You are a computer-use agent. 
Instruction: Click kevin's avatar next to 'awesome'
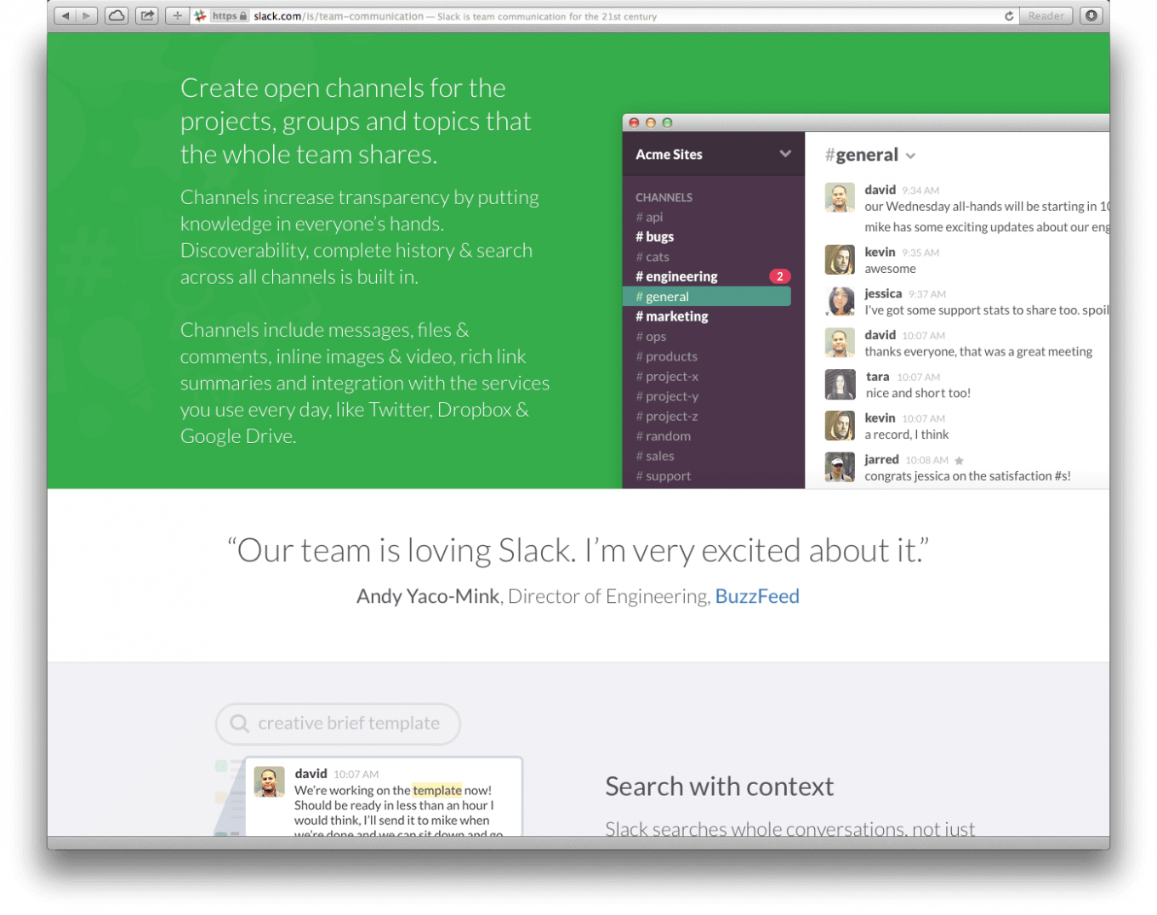[x=840, y=259]
